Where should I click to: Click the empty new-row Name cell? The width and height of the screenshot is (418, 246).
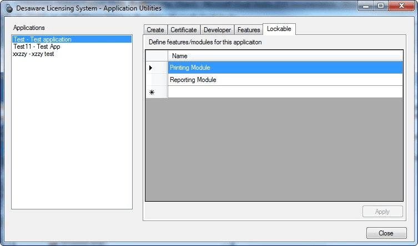pos(285,92)
